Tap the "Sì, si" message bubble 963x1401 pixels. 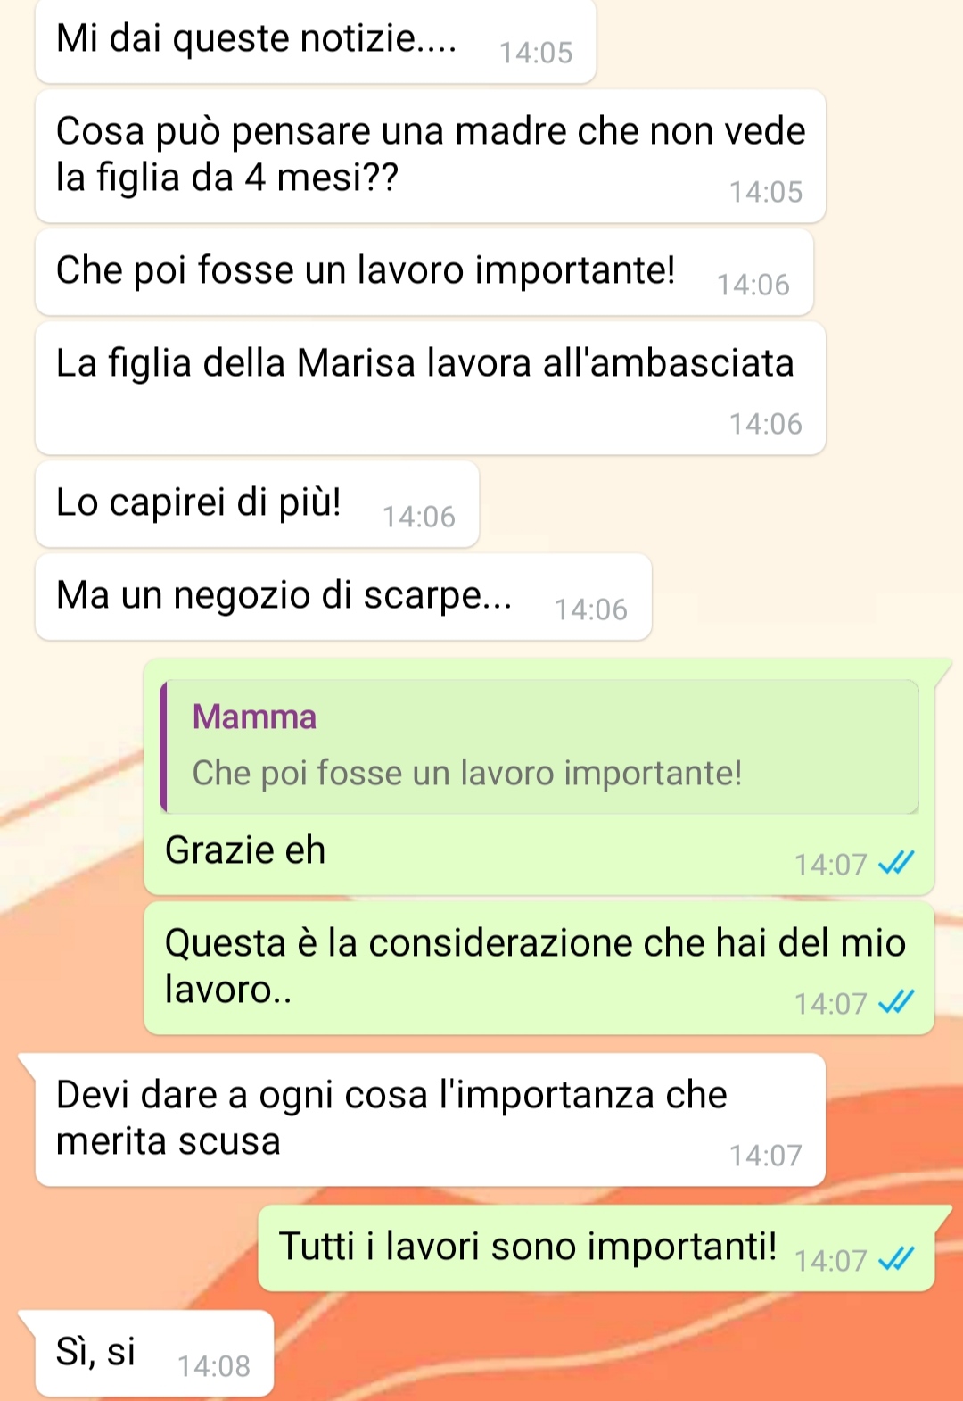pyautogui.click(x=154, y=1354)
